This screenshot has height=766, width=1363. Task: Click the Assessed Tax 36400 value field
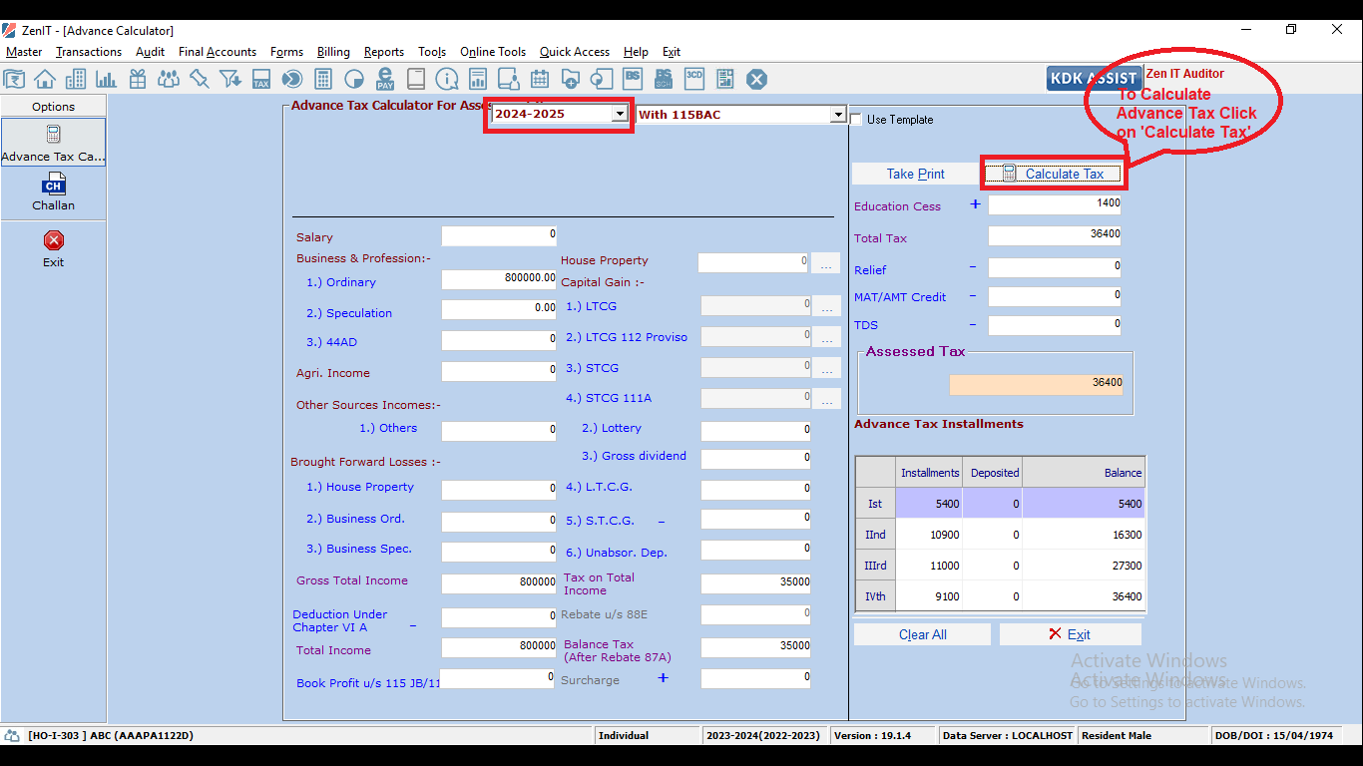tap(1036, 384)
